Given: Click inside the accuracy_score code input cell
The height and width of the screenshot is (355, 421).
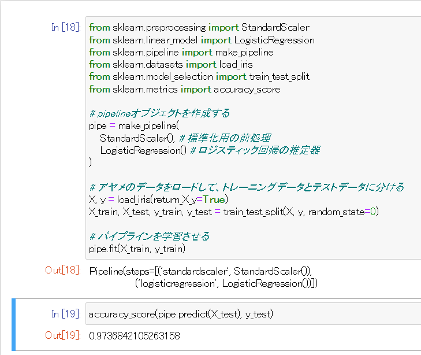Looking at the screenshot, I should [x=253, y=313].
